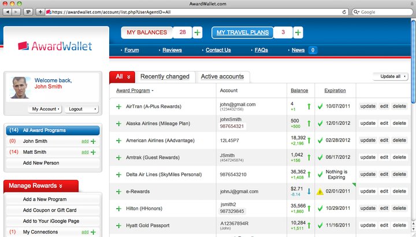Click the green add plus for John Smith
Screen dimensions: 416x237
coord(93,141)
